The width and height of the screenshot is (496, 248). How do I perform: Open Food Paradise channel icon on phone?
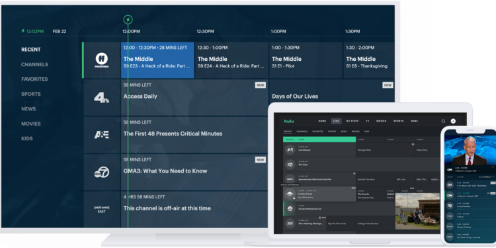(x=450, y=206)
